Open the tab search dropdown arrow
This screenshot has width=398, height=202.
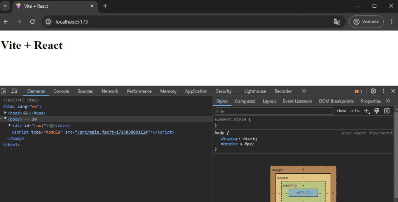5,6
